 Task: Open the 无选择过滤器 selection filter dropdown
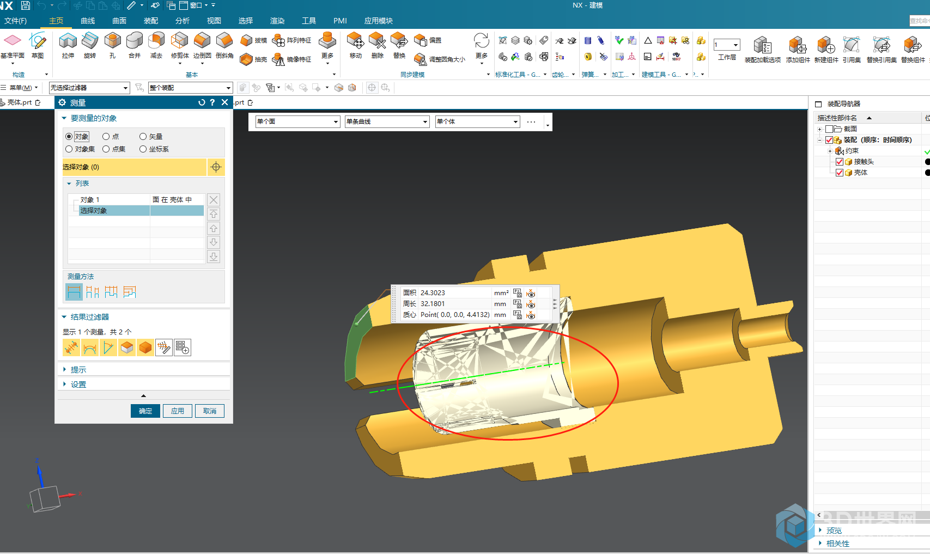tap(89, 88)
